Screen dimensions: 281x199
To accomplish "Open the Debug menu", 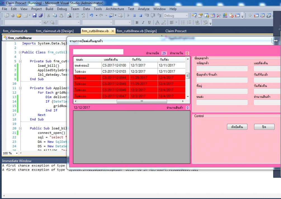I will click(62, 9).
